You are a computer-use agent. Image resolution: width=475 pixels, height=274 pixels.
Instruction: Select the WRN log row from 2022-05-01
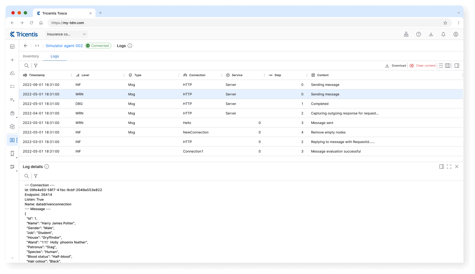tap(141, 94)
